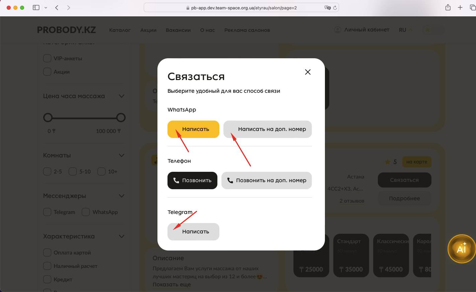Viewport: 476px width, 292px height.
Task: Open the Каталог menu item
Action: (120, 30)
